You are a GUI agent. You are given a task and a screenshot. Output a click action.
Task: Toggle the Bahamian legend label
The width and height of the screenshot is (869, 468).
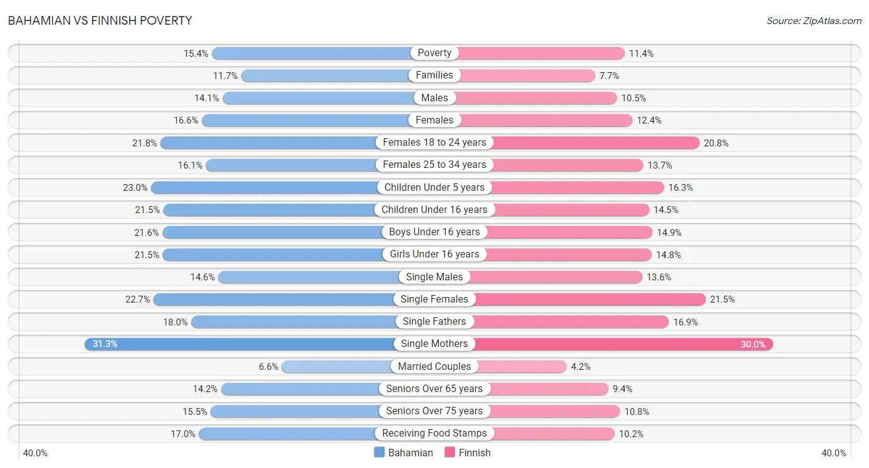[410, 453]
